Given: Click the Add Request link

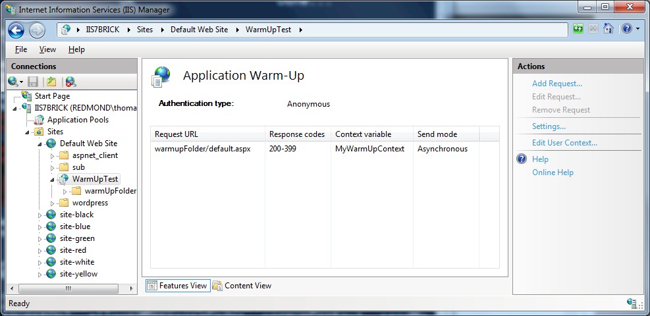Looking at the screenshot, I should pyautogui.click(x=557, y=83).
